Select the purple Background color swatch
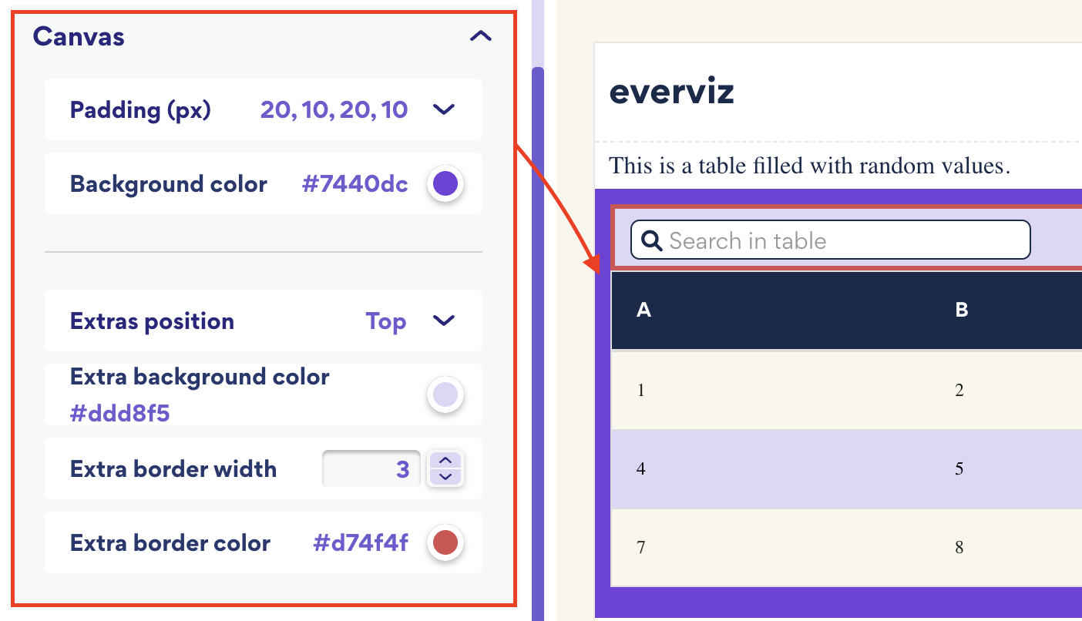This screenshot has height=621, width=1082. pos(445,183)
